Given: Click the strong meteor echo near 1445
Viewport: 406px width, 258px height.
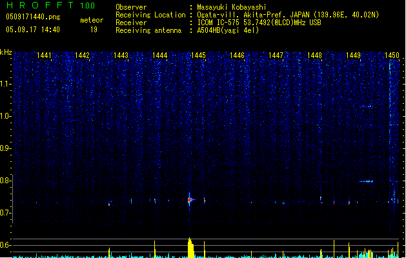Looking at the screenshot, I should pos(190,200).
